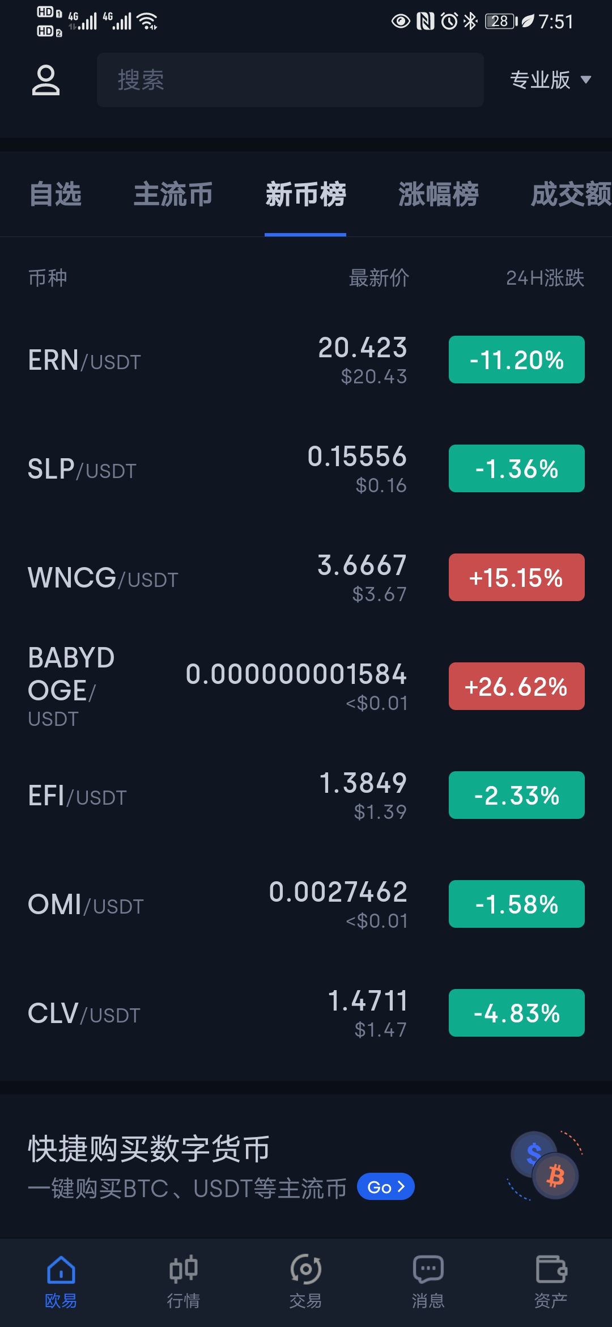Open the CLV/USDT pair row
This screenshot has width=612, height=1327.
pos(306,1013)
